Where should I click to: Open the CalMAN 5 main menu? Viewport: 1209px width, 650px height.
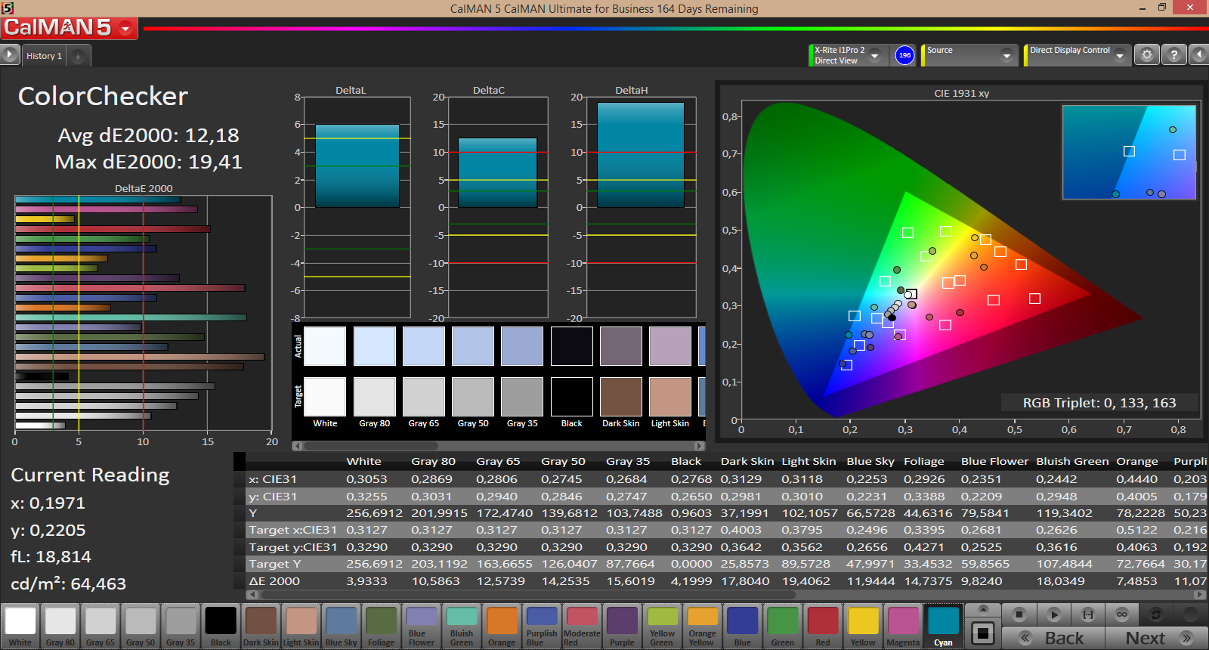point(125,29)
